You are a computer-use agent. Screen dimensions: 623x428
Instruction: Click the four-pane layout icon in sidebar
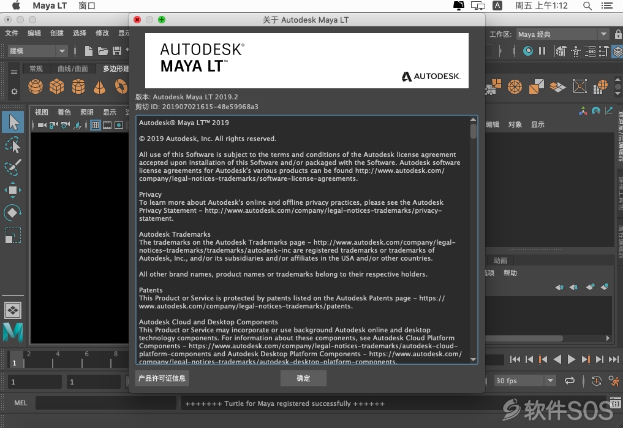tap(13, 310)
